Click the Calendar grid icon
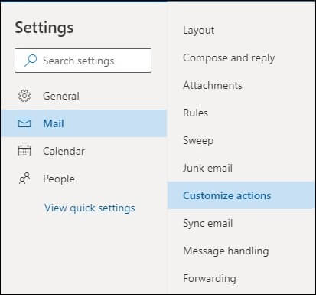Image resolution: width=316 pixels, height=295 pixels. [24, 151]
